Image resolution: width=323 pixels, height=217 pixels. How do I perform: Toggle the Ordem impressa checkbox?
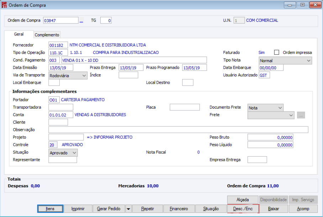pos(277,52)
